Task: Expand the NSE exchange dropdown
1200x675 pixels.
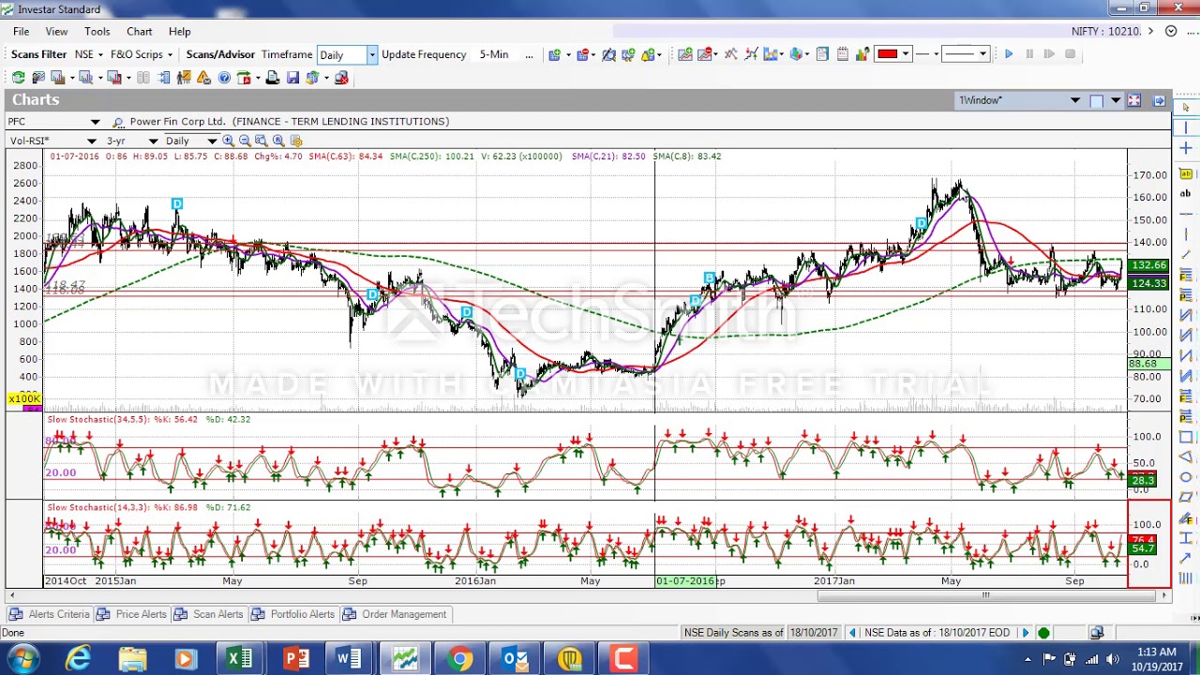Action: click(101, 54)
